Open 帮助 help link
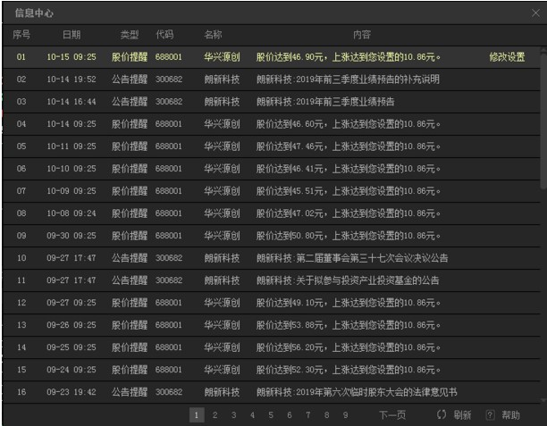 point(510,415)
